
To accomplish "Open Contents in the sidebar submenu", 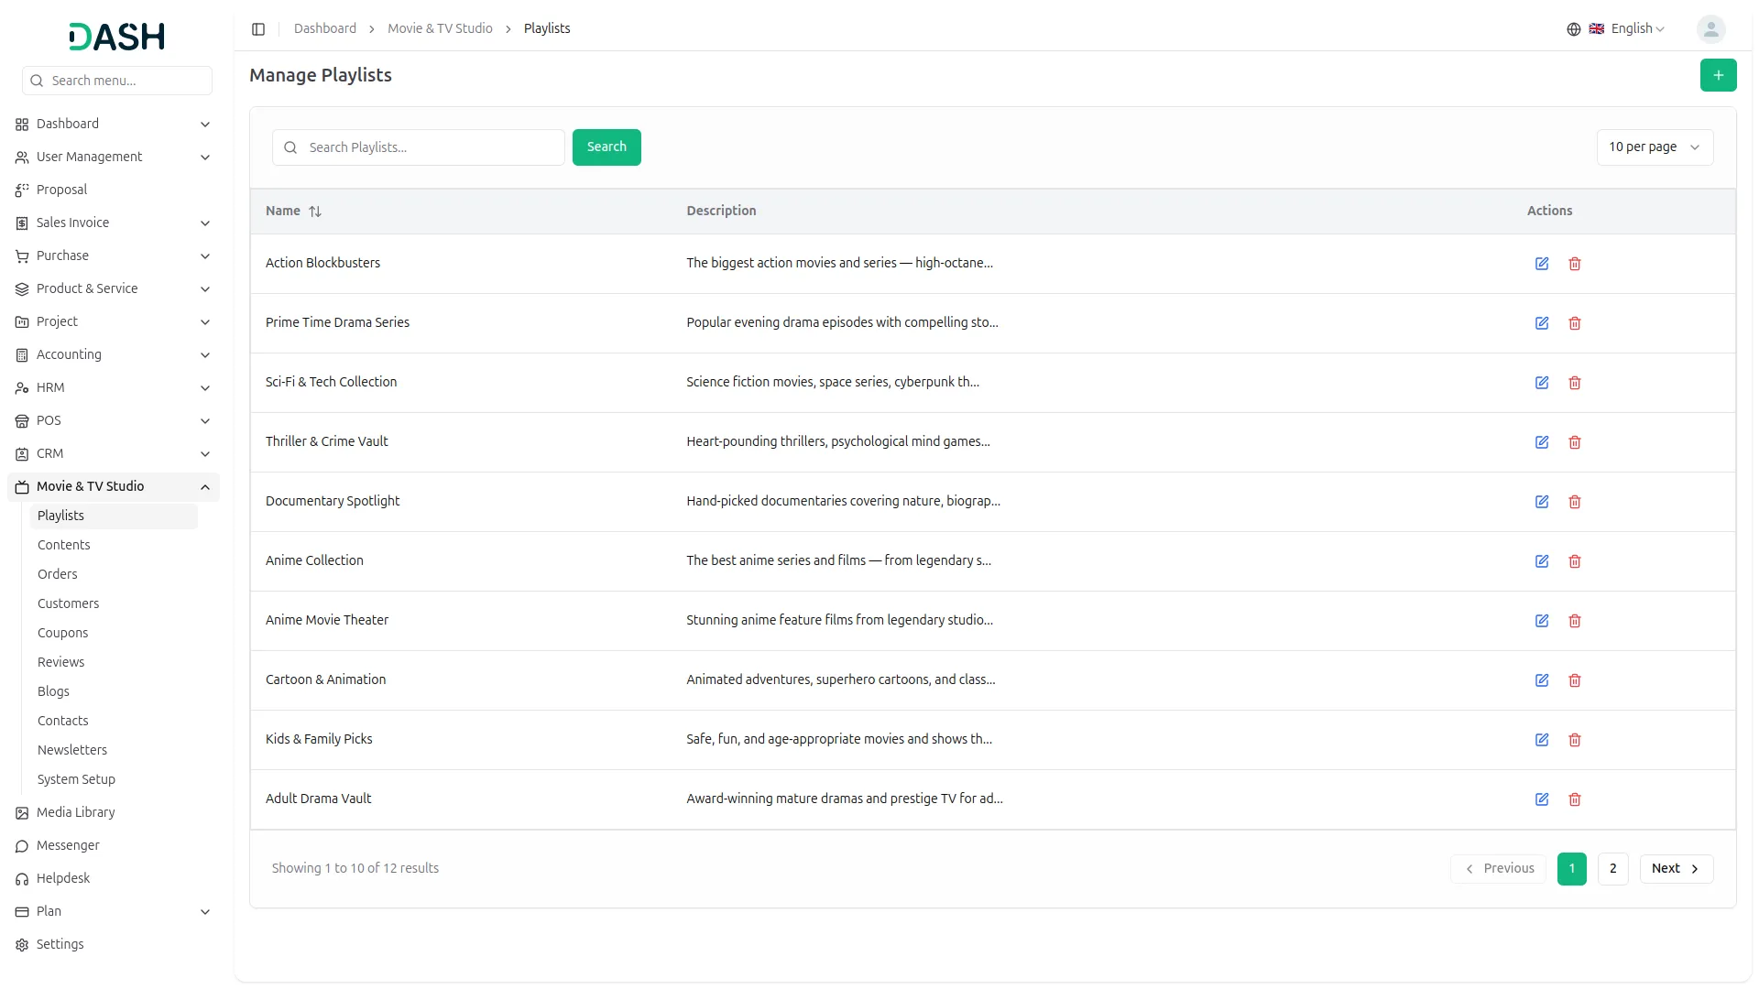I will tap(64, 545).
